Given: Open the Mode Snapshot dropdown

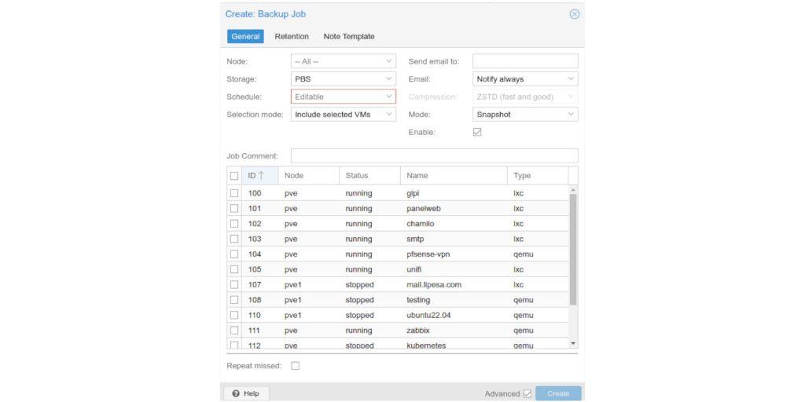Looking at the screenshot, I should click(524, 115).
